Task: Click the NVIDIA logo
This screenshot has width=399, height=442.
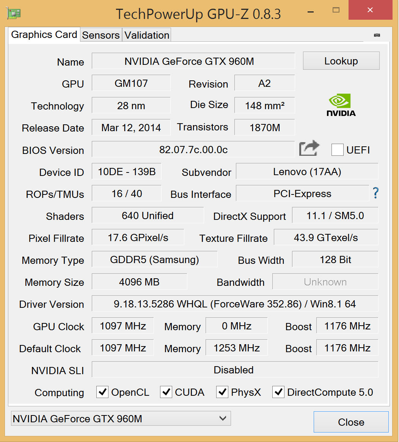Action: 341,105
